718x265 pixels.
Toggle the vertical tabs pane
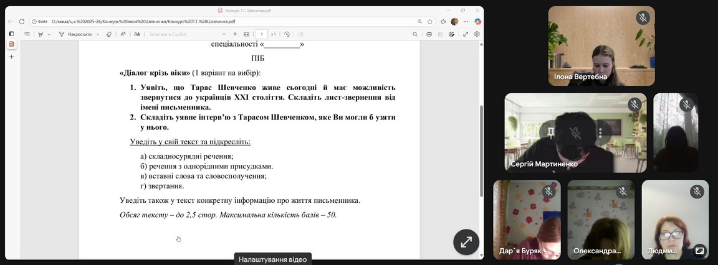tap(11, 34)
